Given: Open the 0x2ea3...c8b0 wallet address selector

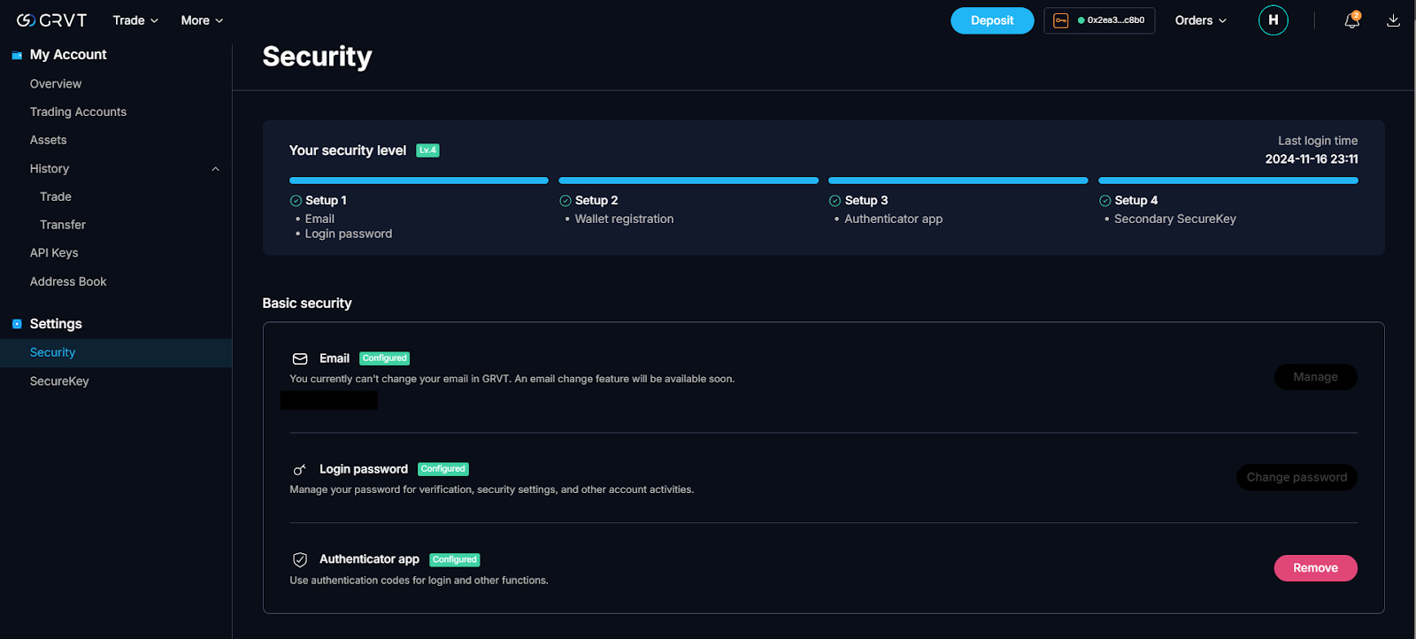Looking at the screenshot, I should click(1099, 20).
